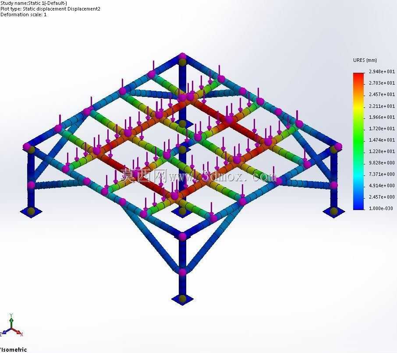The height and width of the screenshot is (353, 397).
Task: Click legend value 7.371e+000
Action: click(x=382, y=174)
